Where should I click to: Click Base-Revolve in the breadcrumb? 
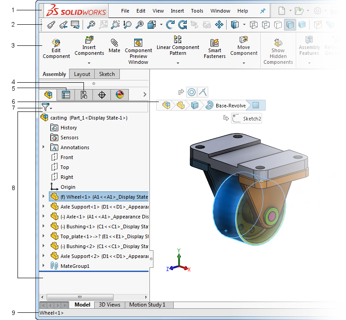pyautogui.click(x=231, y=106)
